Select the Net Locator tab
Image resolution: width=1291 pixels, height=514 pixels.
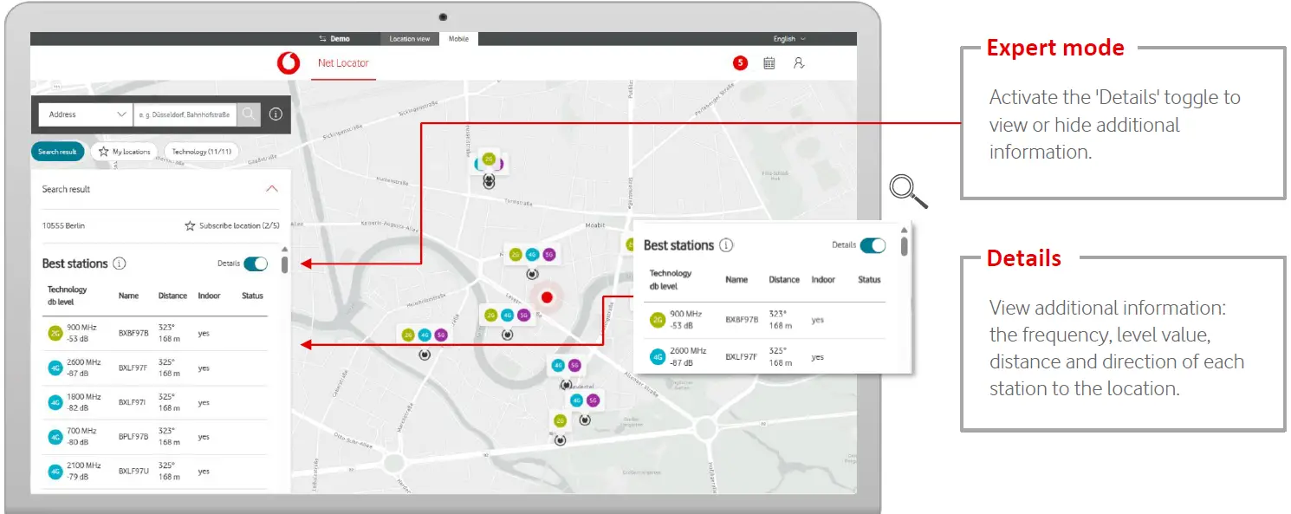point(343,63)
